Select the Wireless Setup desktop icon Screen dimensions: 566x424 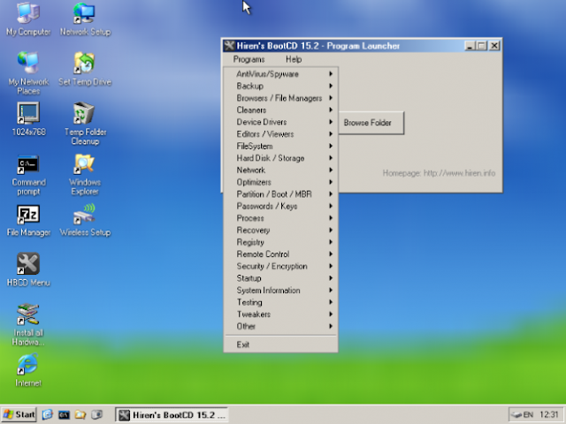click(85, 220)
